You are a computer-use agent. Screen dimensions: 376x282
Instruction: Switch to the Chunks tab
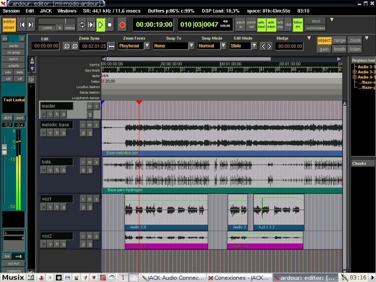tap(362, 164)
